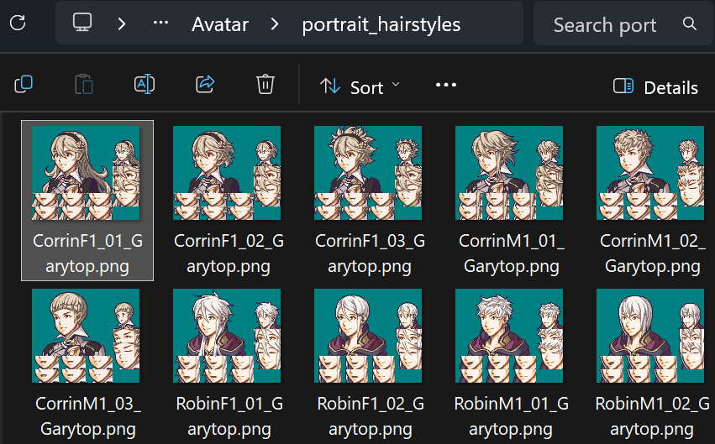Click the Paste clipboard icon
The height and width of the screenshot is (444, 715).
click(x=84, y=85)
